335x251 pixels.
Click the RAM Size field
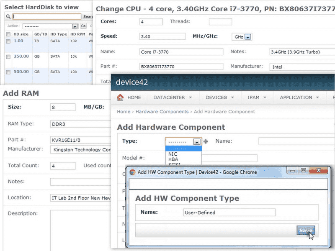(x=63, y=107)
